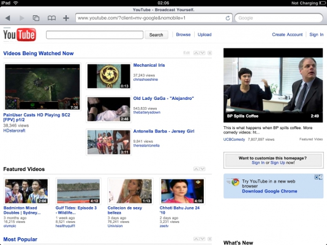Visit the Univision channel link
This screenshot has width=327, height=245.
[115, 226]
